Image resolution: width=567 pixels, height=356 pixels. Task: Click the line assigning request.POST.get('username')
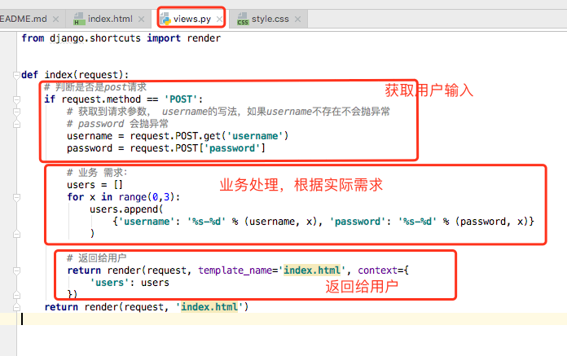coord(178,136)
